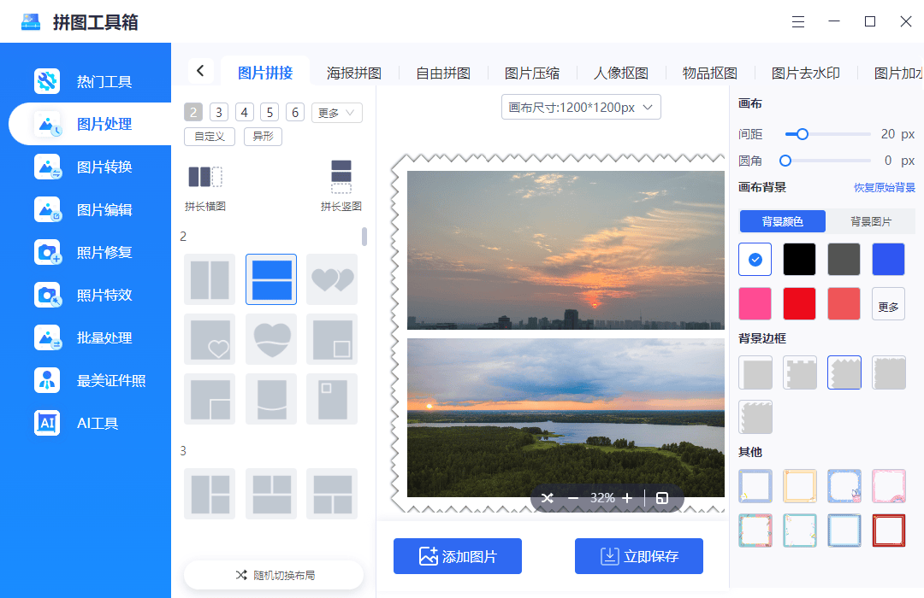Choose the double-heart collage layout
This screenshot has height=598, width=924.
tap(332, 279)
